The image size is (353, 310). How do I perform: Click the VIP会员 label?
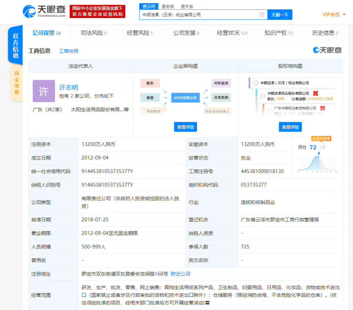(x=331, y=15)
